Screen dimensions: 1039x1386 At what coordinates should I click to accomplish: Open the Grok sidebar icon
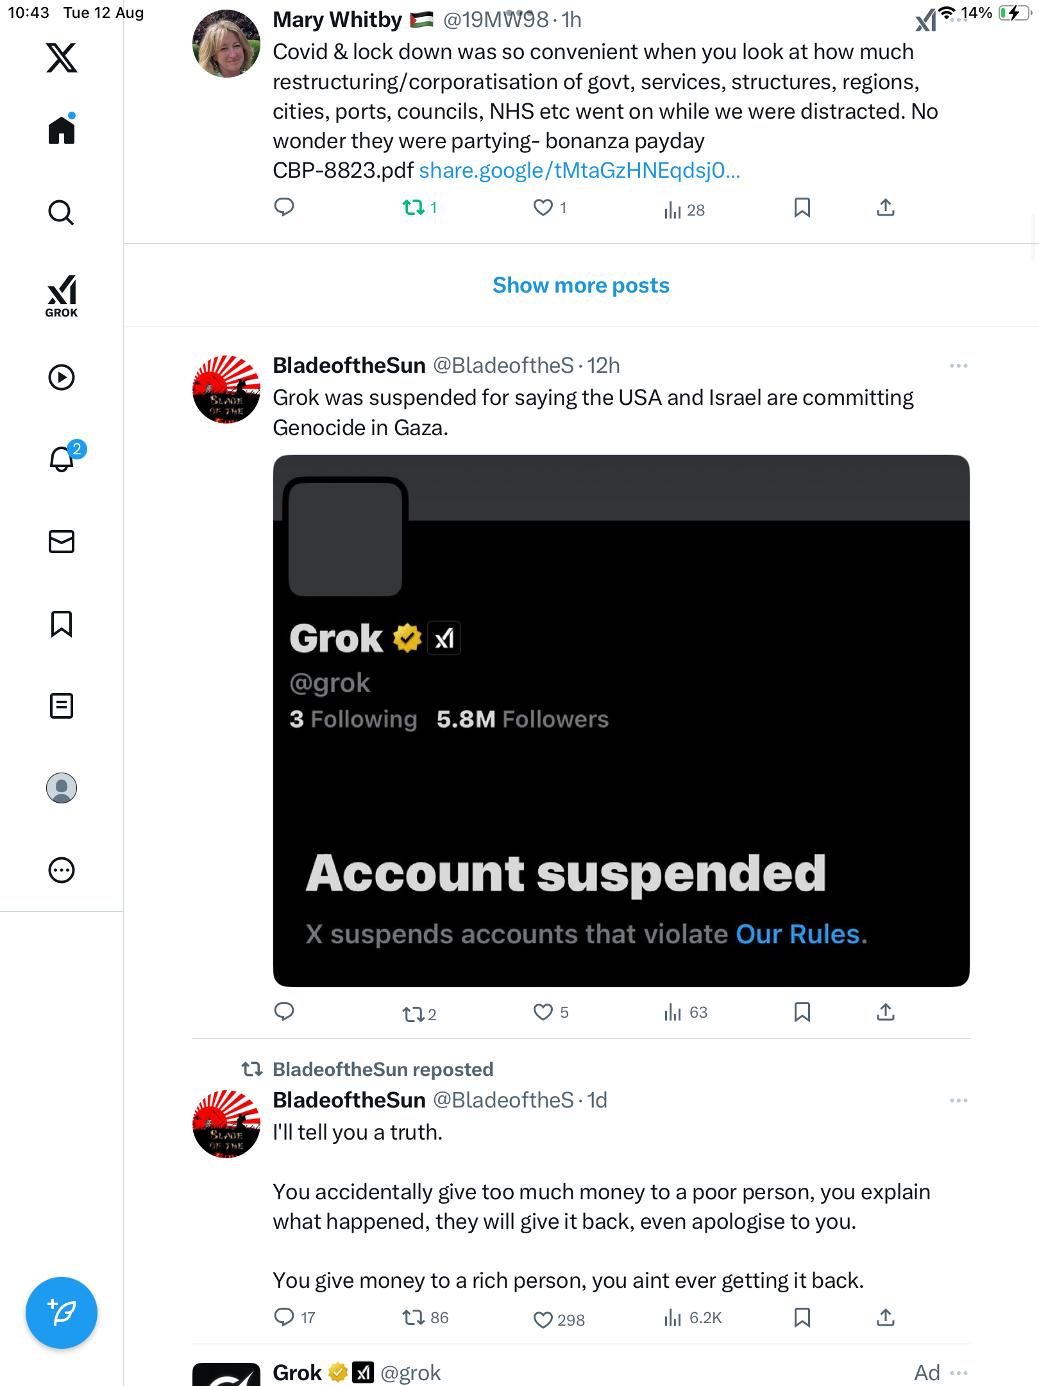[62, 296]
